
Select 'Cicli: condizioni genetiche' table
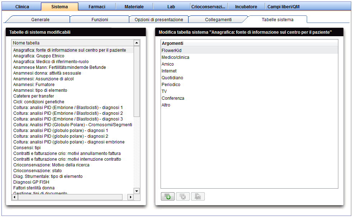[73, 102]
